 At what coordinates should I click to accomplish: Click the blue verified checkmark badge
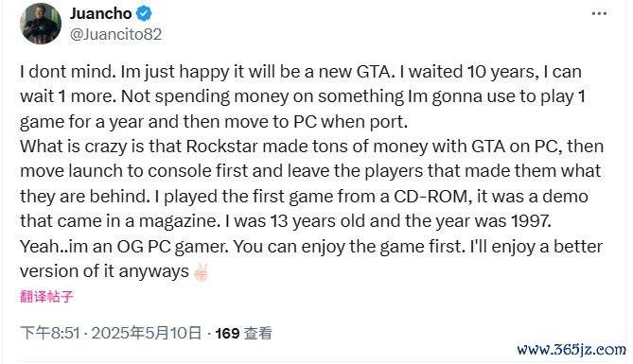pyautogui.click(x=144, y=14)
